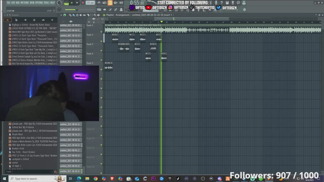Click the master pitch knob

click(59, 10)
